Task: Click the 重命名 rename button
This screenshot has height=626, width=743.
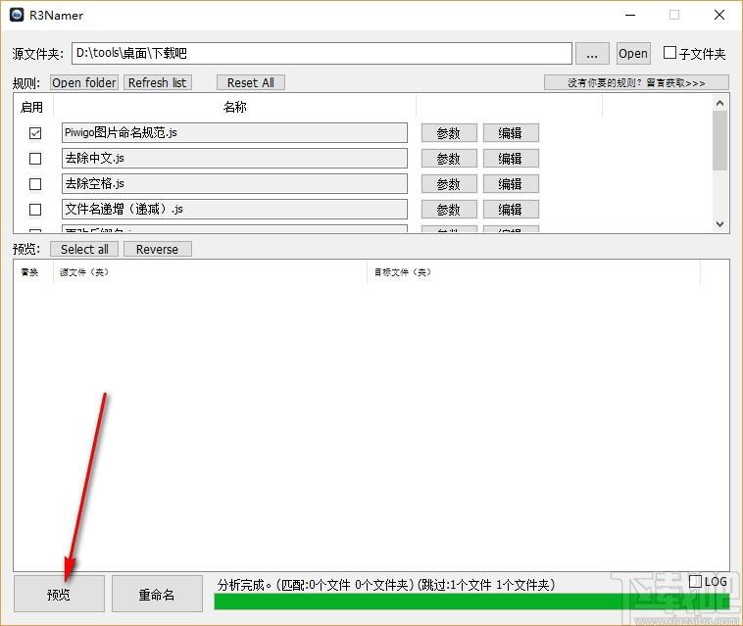Action: point(157,594)
